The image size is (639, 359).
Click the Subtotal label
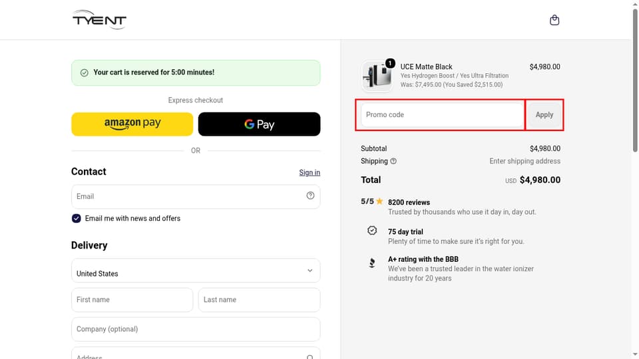click(373, 148)
